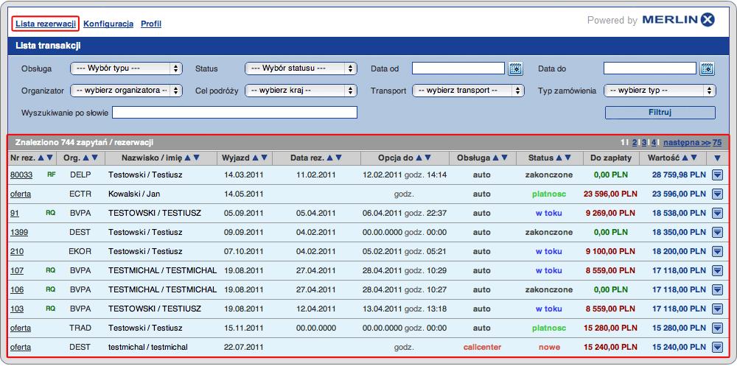Viewport: 737px width, 366px height.
Task: Open row menu for Kowalski / Jan offer
Action: coord(717,194)
